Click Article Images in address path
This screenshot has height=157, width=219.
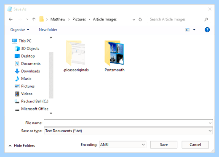coord(105,19)
